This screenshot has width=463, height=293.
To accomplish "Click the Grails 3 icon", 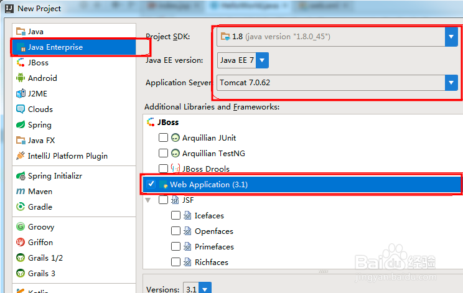I will 21,273.
